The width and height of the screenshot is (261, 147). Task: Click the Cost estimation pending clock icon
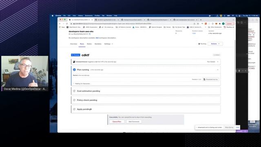pyautogui.click(x=74, y=91)
